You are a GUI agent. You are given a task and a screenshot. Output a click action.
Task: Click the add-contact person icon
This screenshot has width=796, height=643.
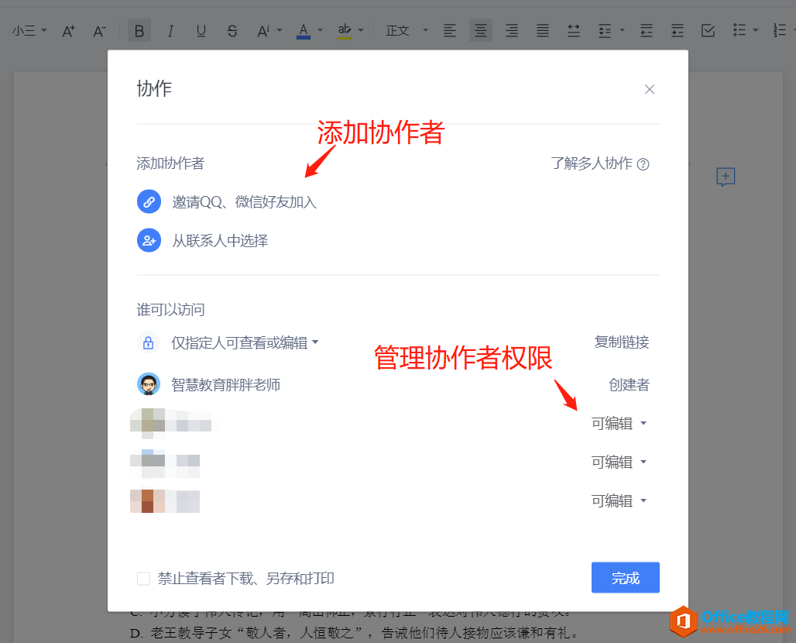tap(149, 240)
